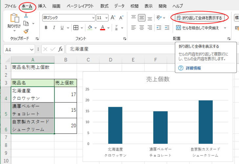Apply fill color with the paint bucket
This screenshot has height=164, width=239.
tap(90, 28)
